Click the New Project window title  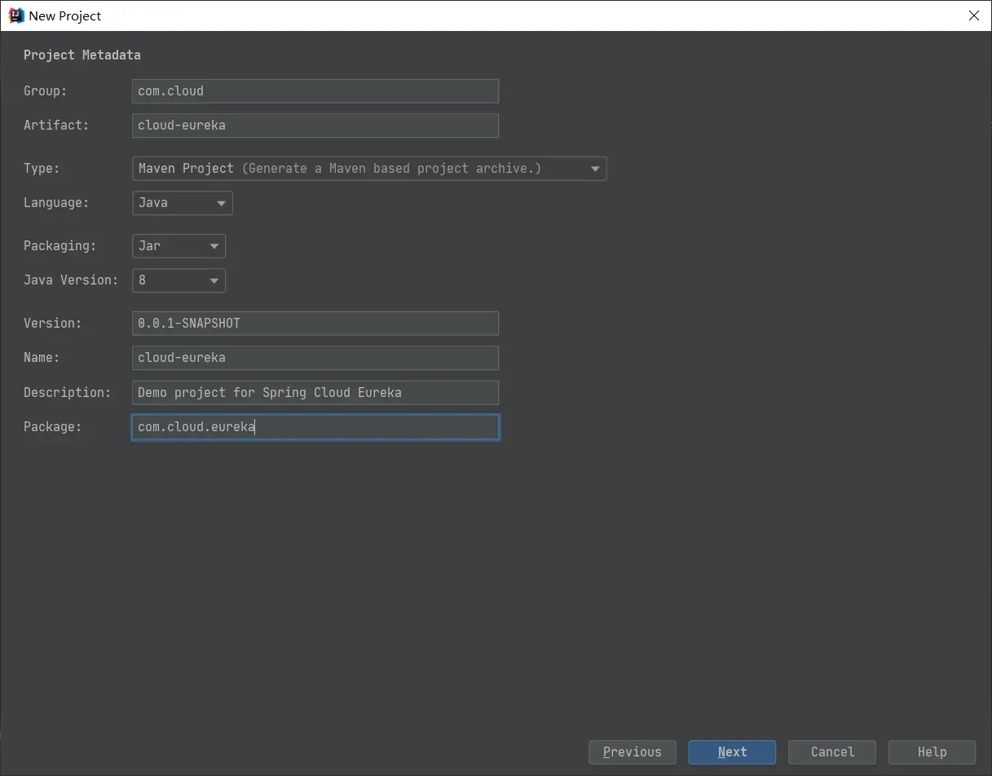pos(65,15)
